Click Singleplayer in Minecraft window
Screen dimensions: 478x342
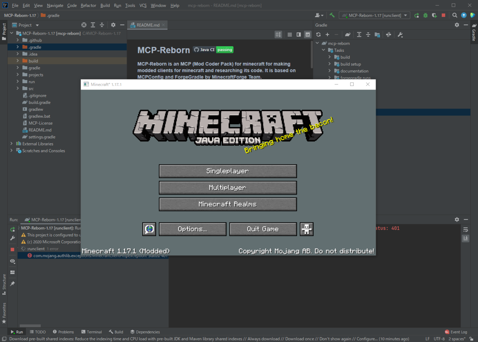tap(228, 171)
